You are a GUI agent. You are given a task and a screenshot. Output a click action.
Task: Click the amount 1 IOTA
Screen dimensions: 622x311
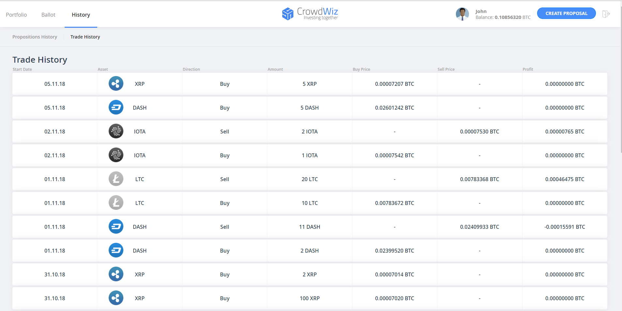[310, 155]
